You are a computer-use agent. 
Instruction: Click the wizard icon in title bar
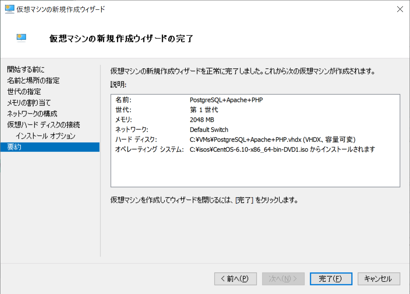(9, 9)
